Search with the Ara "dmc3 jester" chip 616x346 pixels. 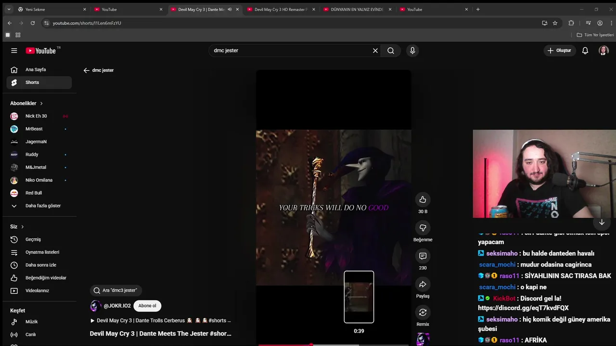115,290
